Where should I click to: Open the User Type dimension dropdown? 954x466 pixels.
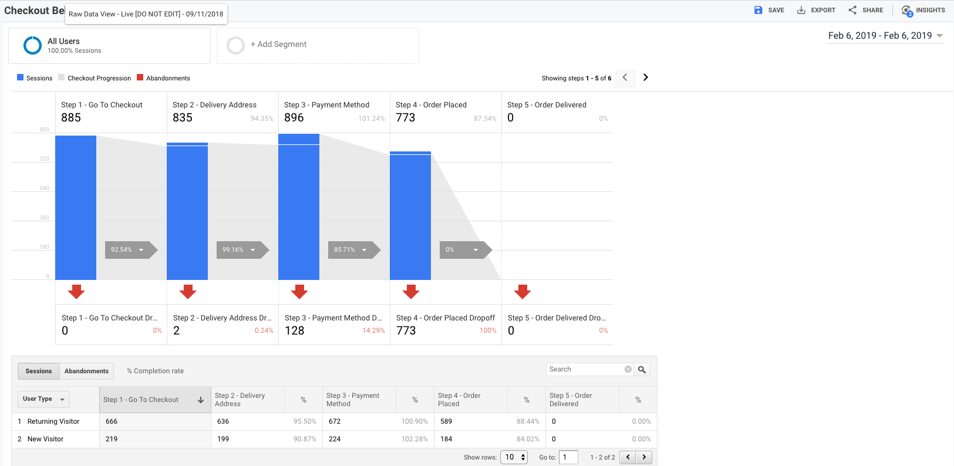click(43, 399)
